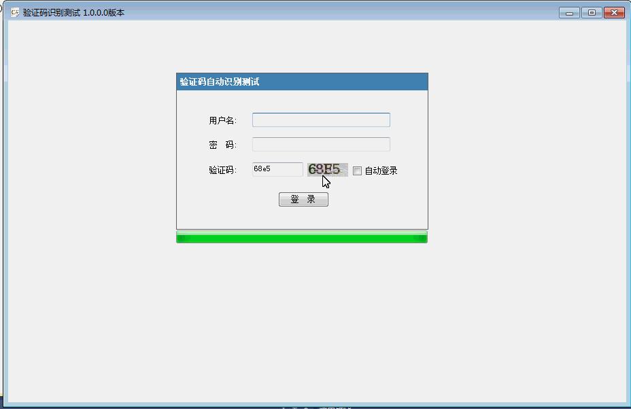Click the window title text 验证码识别测试 1.0.0.0版本
This screenshot has width=631, height=409.
73,12
